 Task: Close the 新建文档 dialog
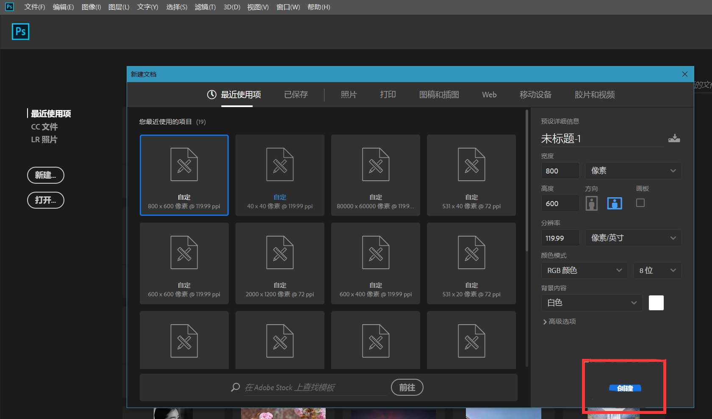[684, 74]
